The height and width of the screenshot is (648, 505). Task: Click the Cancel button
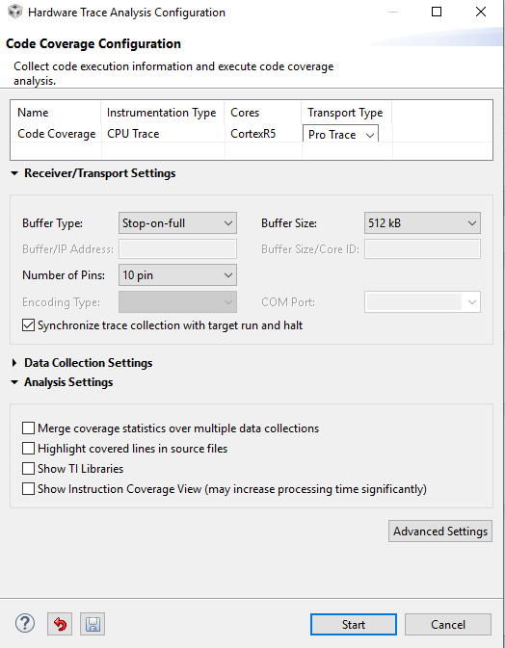[x=448, y=625]
